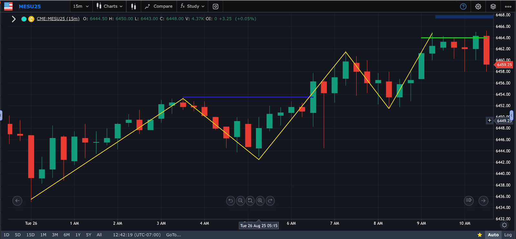Click the zoom in magnifier button
The height and width of the screenshot is (239, 516).
coord(260,201)
